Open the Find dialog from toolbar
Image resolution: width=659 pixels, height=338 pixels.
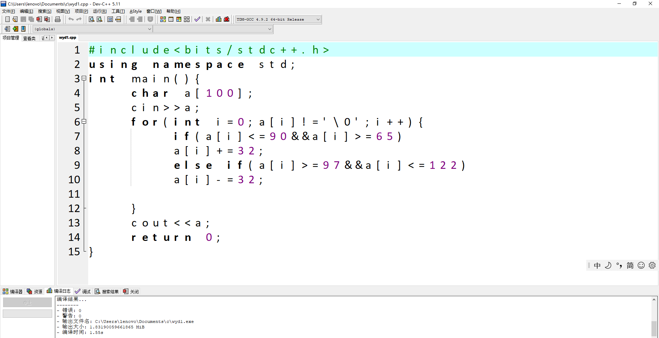click(92, 20)
